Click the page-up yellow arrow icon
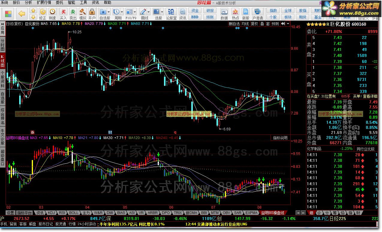The width and height of the screenshot is (382, 232). tap(33, 11)
